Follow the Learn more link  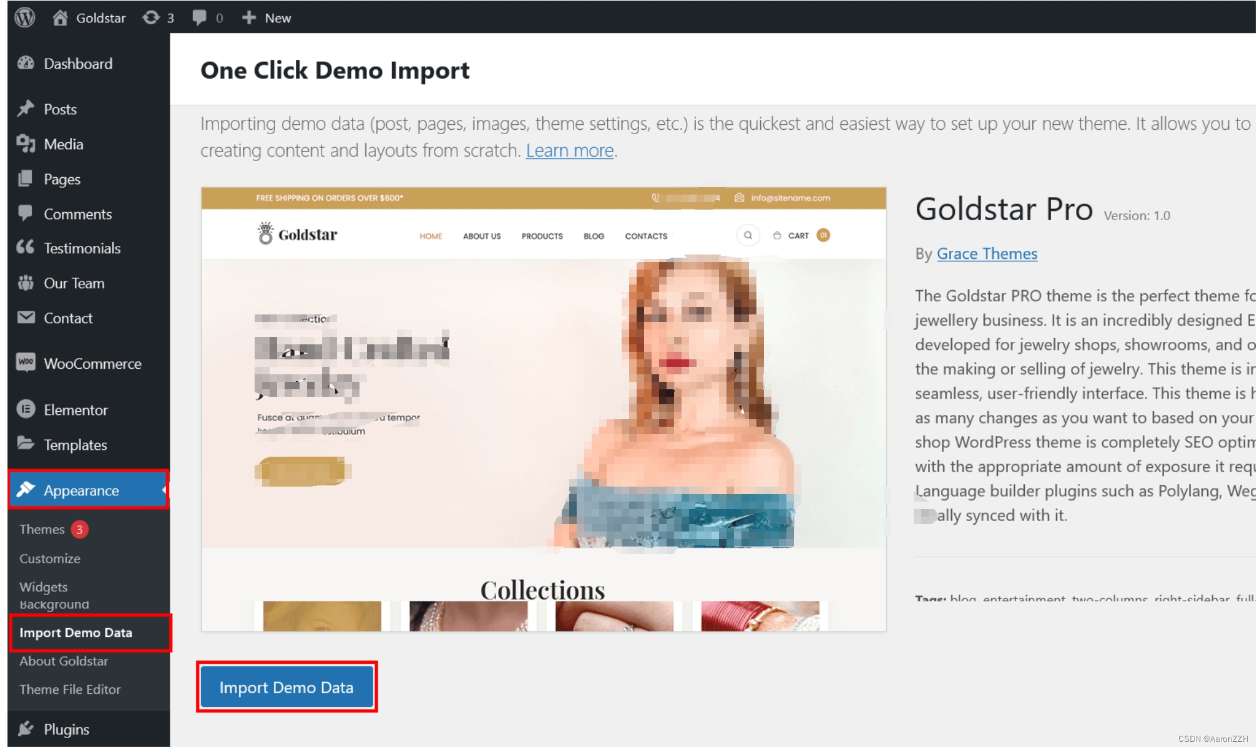[x=569, y=151]
